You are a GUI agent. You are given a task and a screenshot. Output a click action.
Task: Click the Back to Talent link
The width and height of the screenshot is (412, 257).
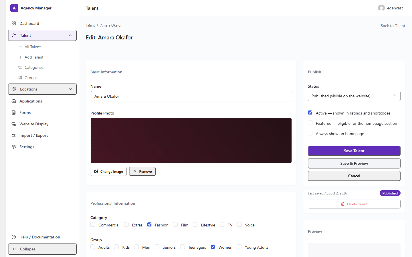click(391, 26)
